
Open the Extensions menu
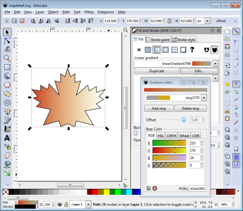tap(106, 12)
